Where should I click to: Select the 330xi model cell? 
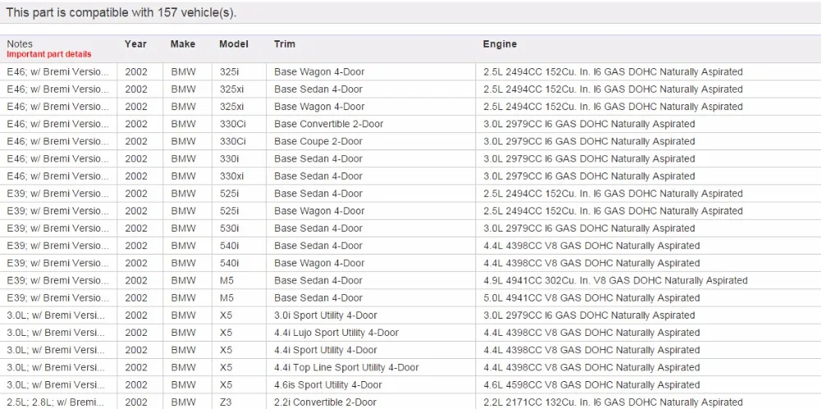click(x=232, y=176)
